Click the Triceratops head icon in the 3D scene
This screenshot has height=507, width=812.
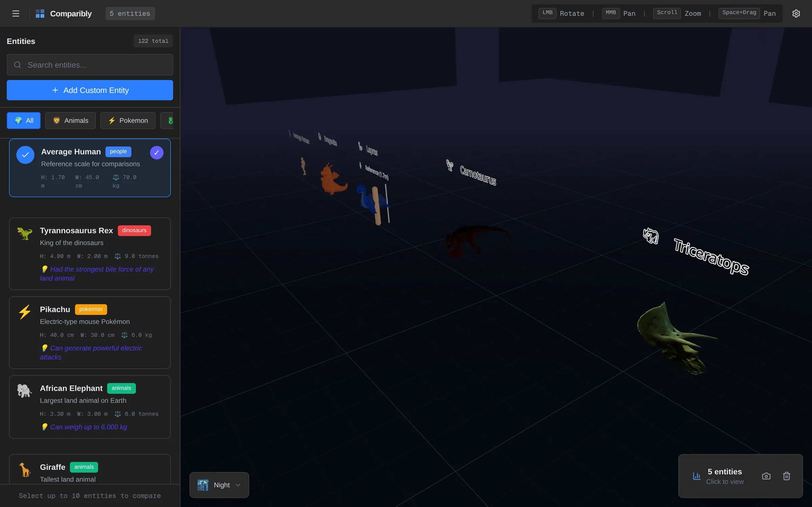coord(651,236)
